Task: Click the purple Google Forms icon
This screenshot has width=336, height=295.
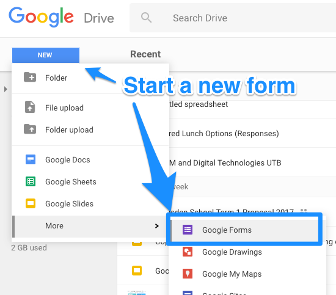Action: point(188,230)
